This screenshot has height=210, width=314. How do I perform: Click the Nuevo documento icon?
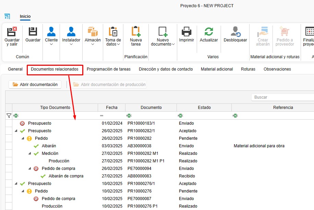click(163, 32)
